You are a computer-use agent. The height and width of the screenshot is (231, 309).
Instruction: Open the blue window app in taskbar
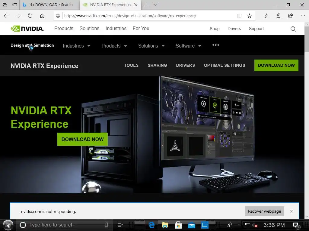[205, 225]
